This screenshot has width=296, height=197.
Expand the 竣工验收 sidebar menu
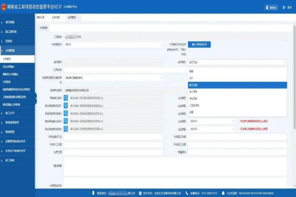click(x=17, y=160)
